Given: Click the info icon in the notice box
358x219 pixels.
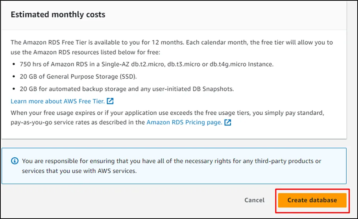Looking at the screenshot, I should 15,161.
